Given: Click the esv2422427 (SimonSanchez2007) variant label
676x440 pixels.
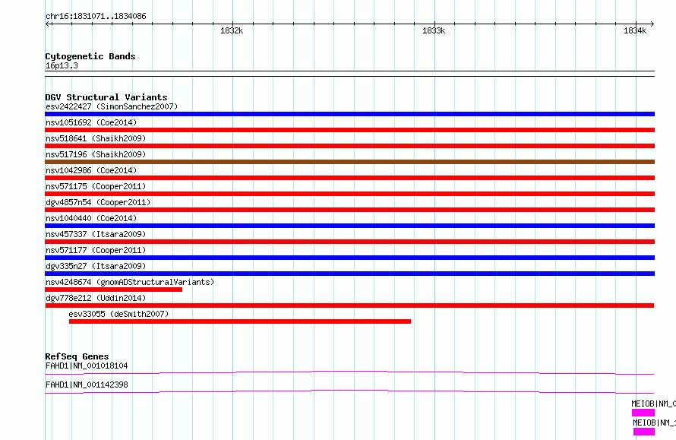Looking at the screenshot, I should tap(112, 106).
